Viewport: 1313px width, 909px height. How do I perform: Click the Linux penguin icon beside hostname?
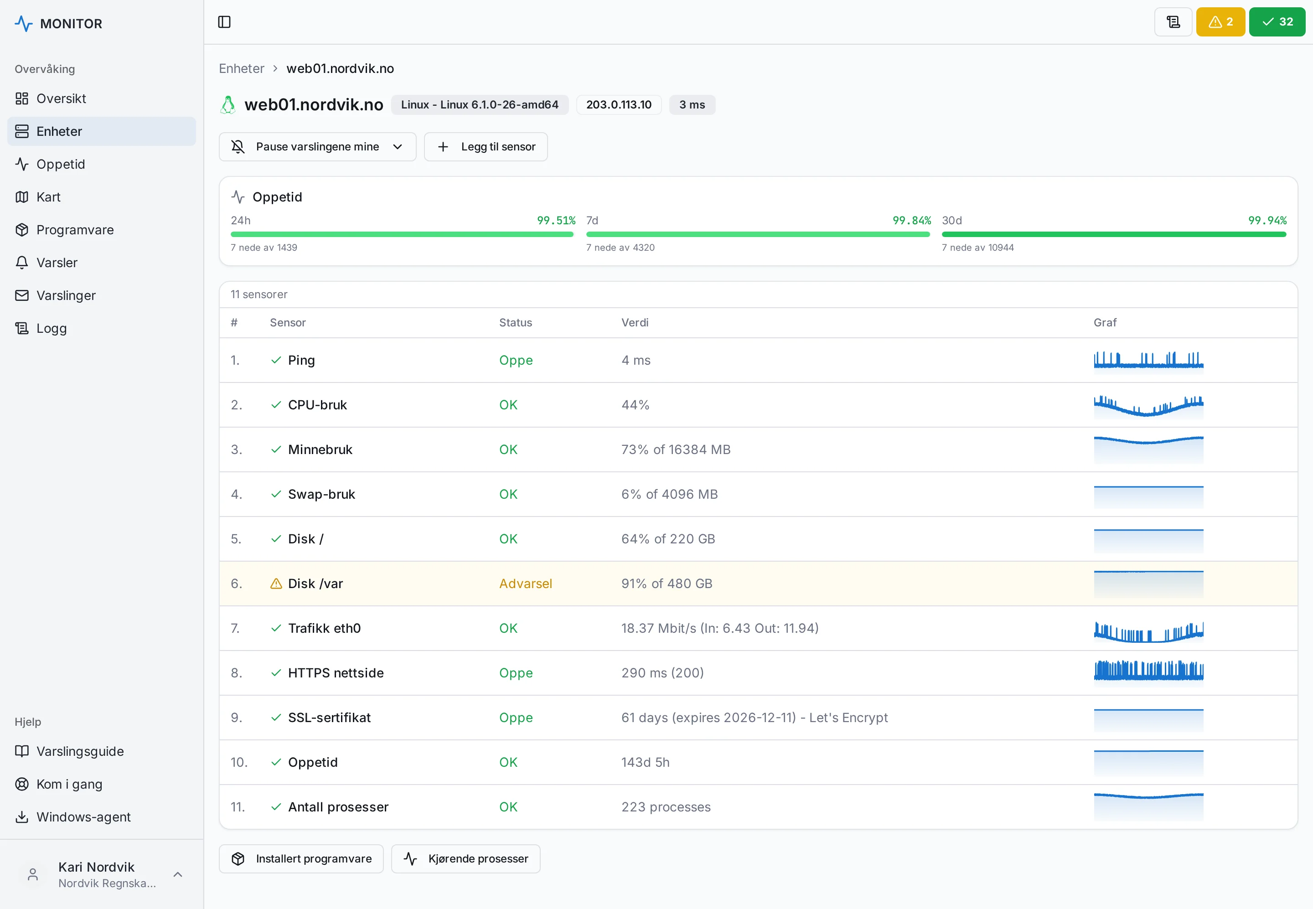228,105
